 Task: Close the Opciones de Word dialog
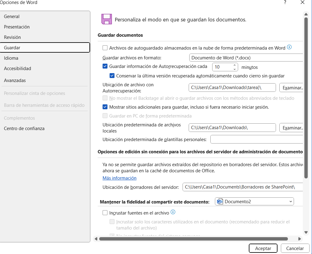coord(303,2)
